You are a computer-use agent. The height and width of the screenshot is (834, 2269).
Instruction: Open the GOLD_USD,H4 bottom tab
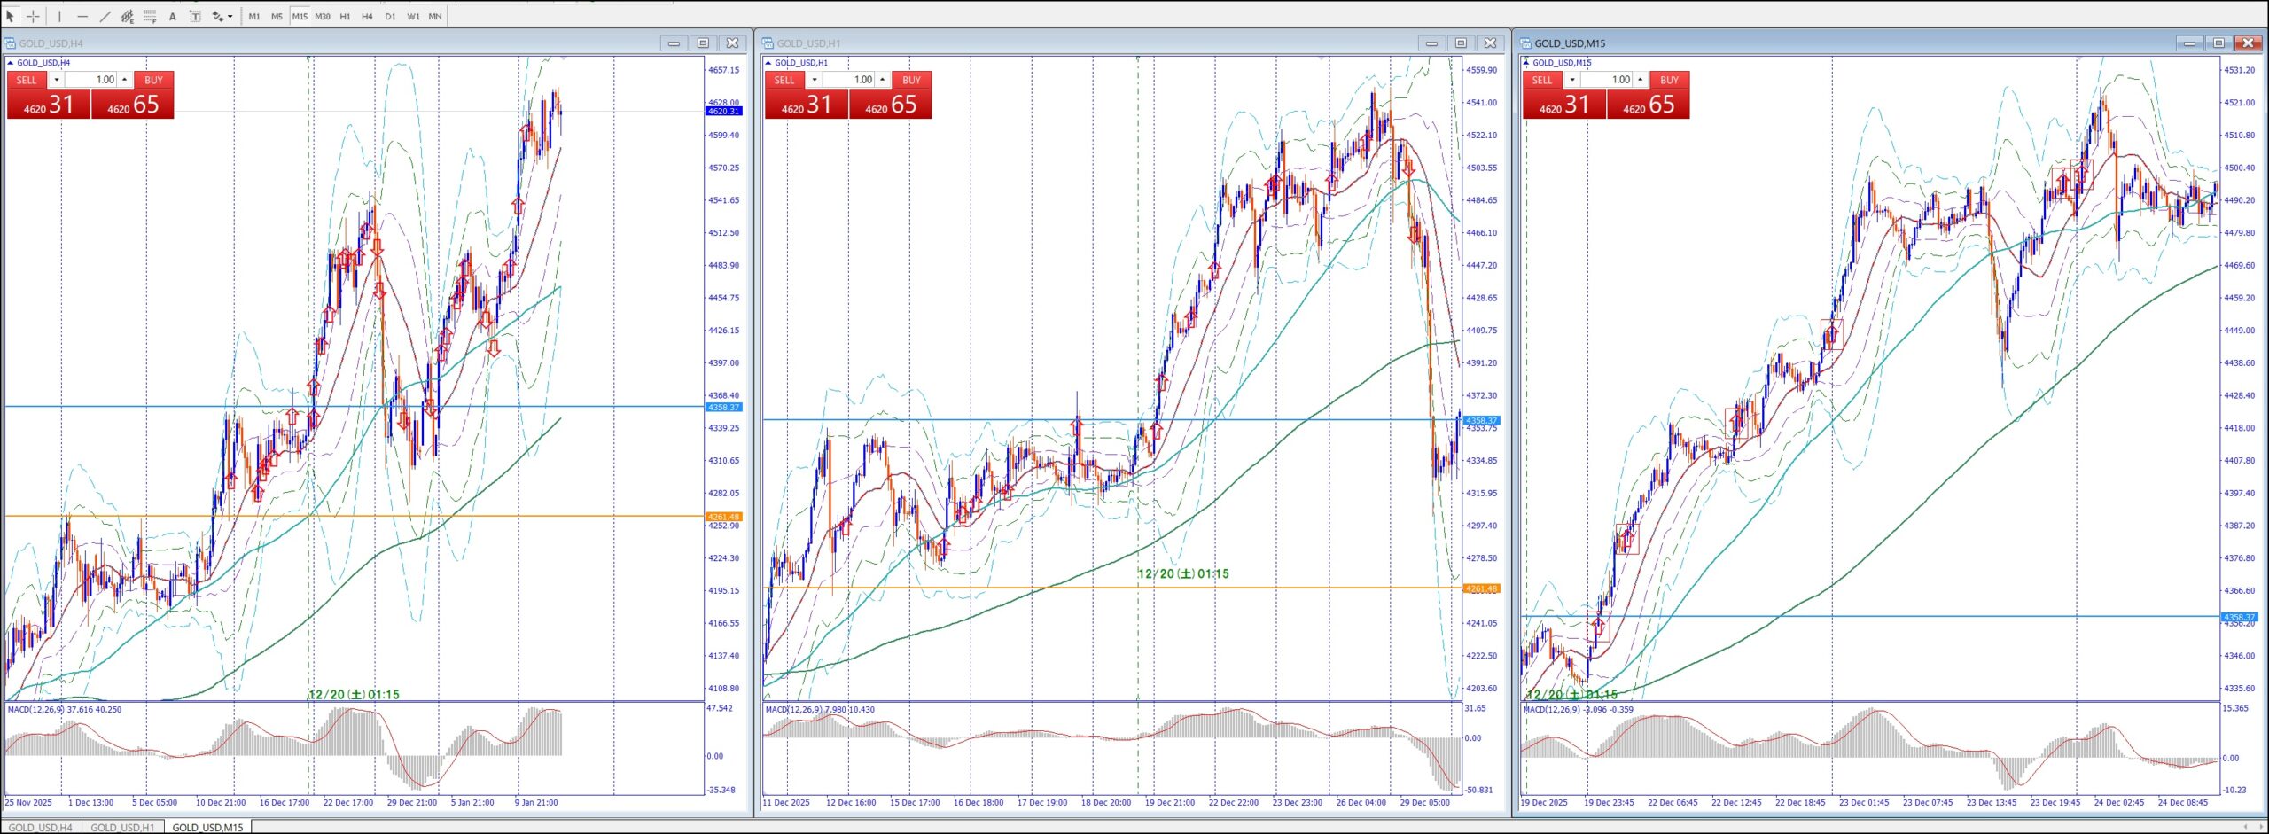point(41,827)
